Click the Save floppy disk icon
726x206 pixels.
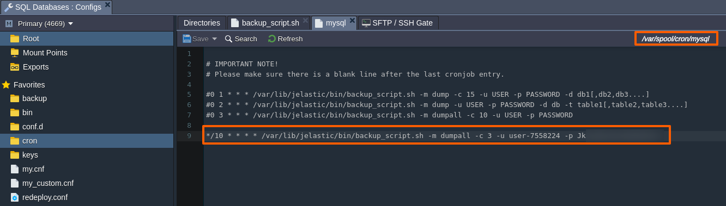point(187,39)
